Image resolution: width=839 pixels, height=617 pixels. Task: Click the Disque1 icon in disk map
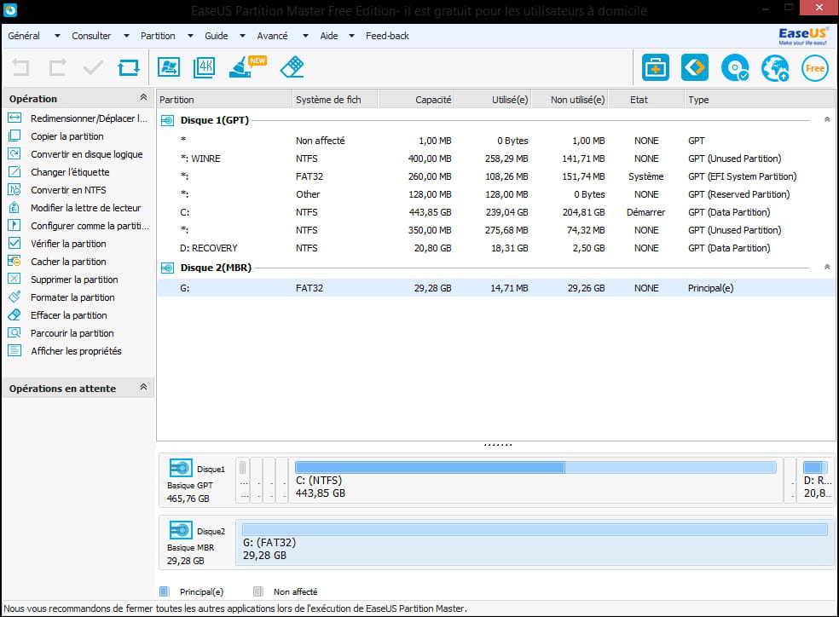[181, 468]
